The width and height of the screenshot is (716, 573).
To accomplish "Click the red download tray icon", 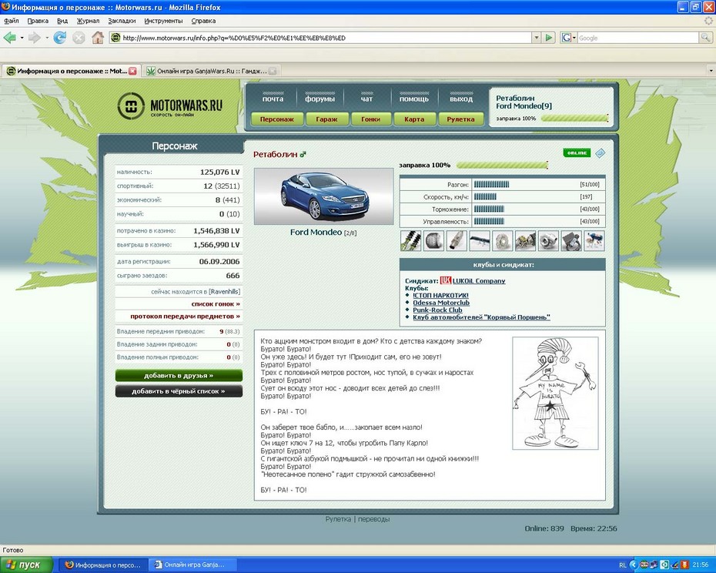I will coord(685,565).
